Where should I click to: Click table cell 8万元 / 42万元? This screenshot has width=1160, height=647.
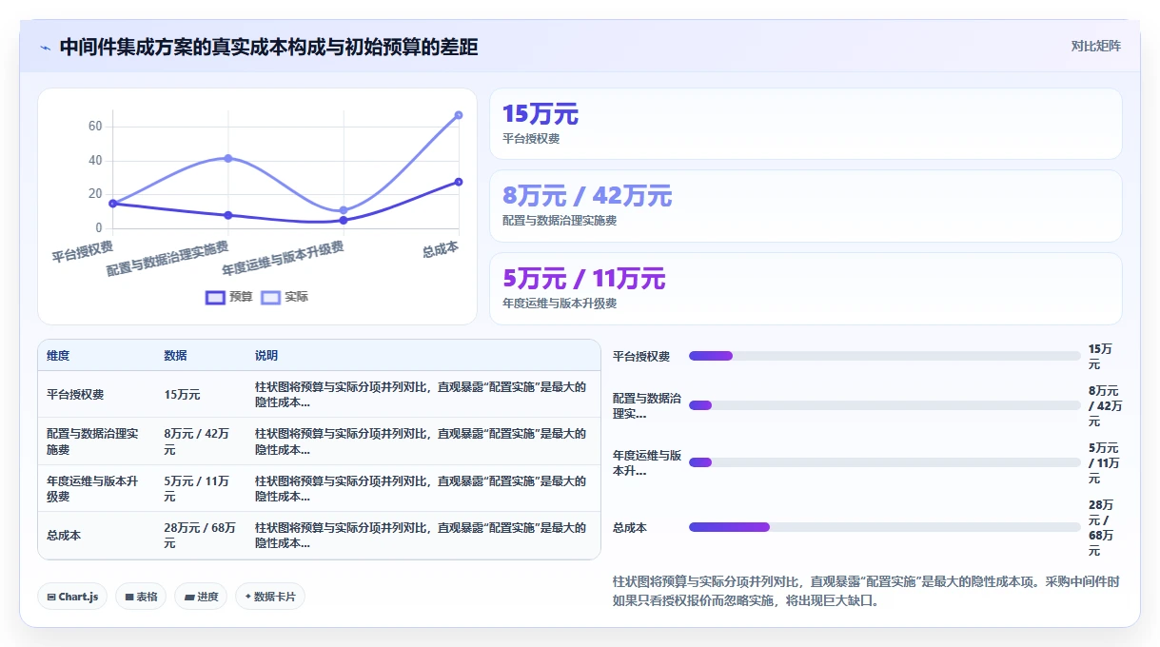(x=201, y=441)
